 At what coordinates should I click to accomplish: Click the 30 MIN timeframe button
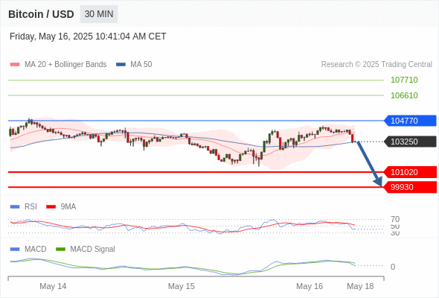[x=99, y=14]
